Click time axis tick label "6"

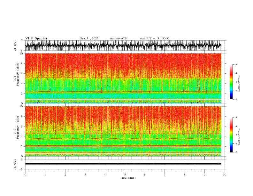[x=145, y=175]
